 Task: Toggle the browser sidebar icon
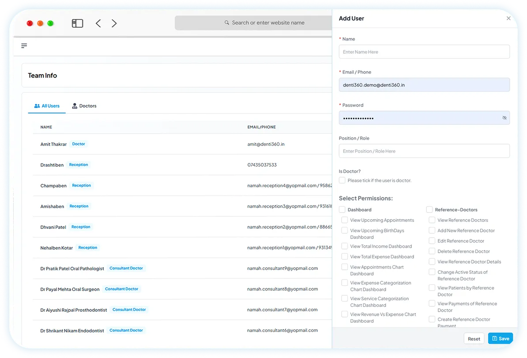click(77, 23)
